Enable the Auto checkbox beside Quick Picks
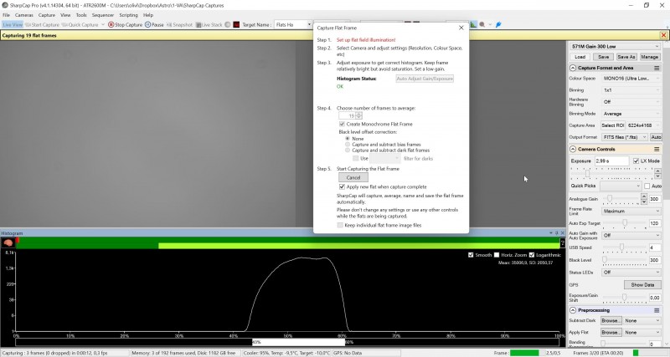This screenshot has height=357, width=670. point(647,186)
